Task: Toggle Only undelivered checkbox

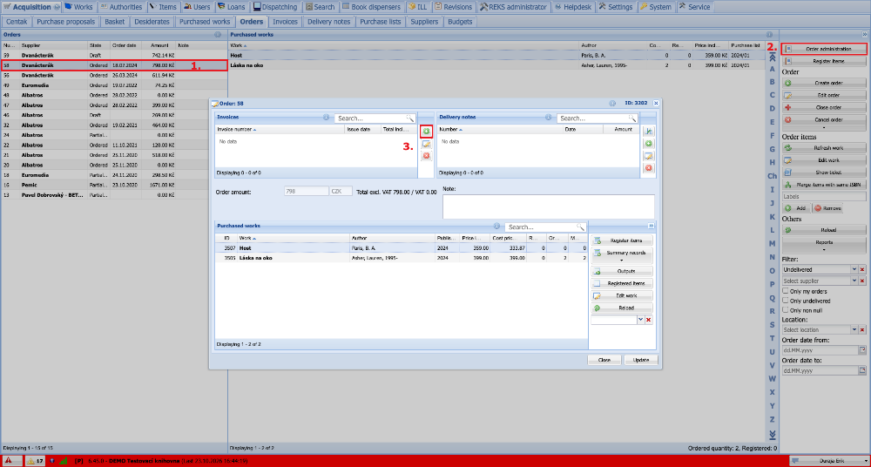Action: click(x=786, y=301)
